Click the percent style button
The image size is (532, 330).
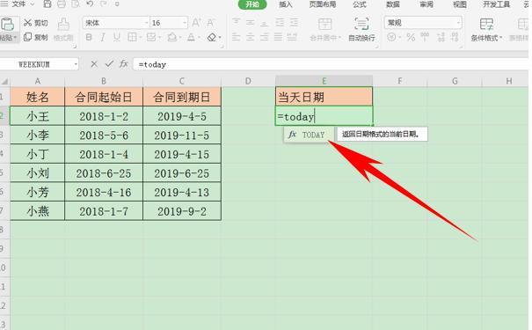411,37
